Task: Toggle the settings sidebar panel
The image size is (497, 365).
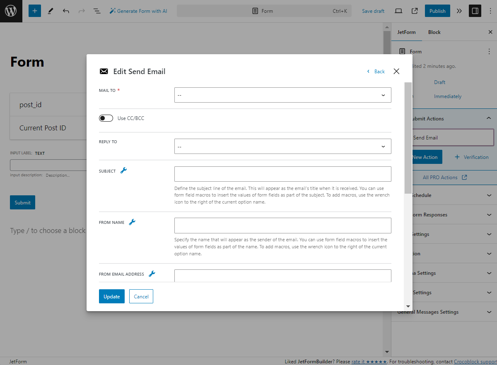Action: pyautogui.click(x=475, y=11)
